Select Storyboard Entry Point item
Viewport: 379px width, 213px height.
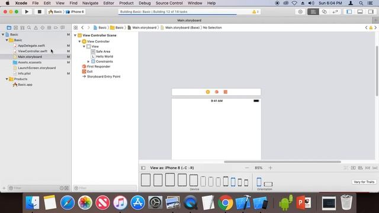pos(104,76)
